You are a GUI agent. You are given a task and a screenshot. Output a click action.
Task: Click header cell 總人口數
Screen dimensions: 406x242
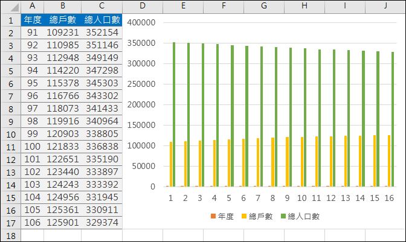tap(101, 20)
